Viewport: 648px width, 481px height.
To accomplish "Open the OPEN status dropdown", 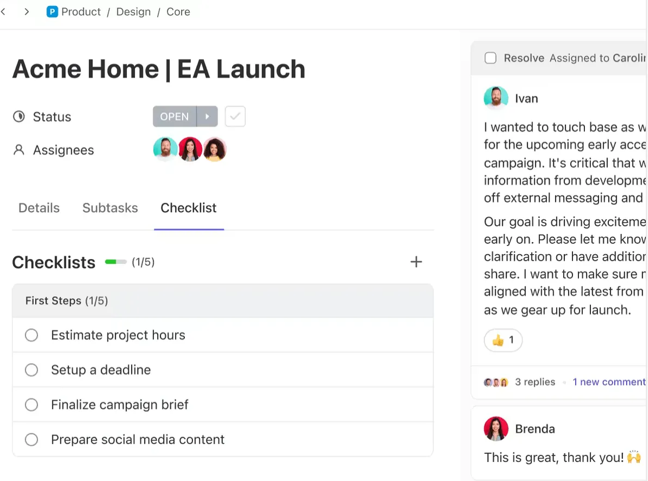I will click(175, 116).
